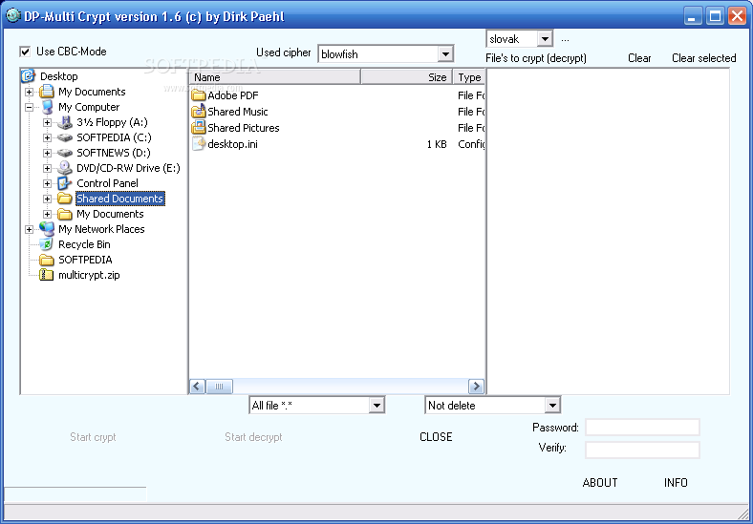
Task: Open the INFO dialog
Action: click(x=676, y=483)
